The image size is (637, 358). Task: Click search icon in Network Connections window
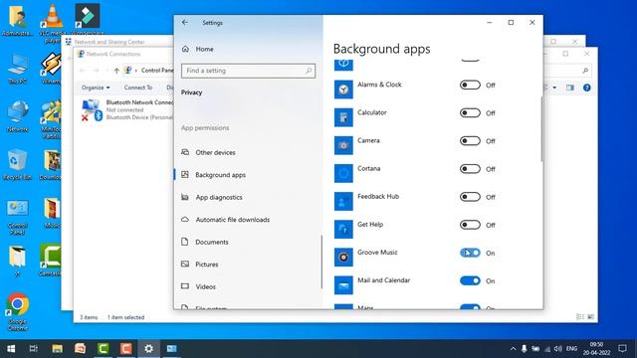[x=585, y=71]
